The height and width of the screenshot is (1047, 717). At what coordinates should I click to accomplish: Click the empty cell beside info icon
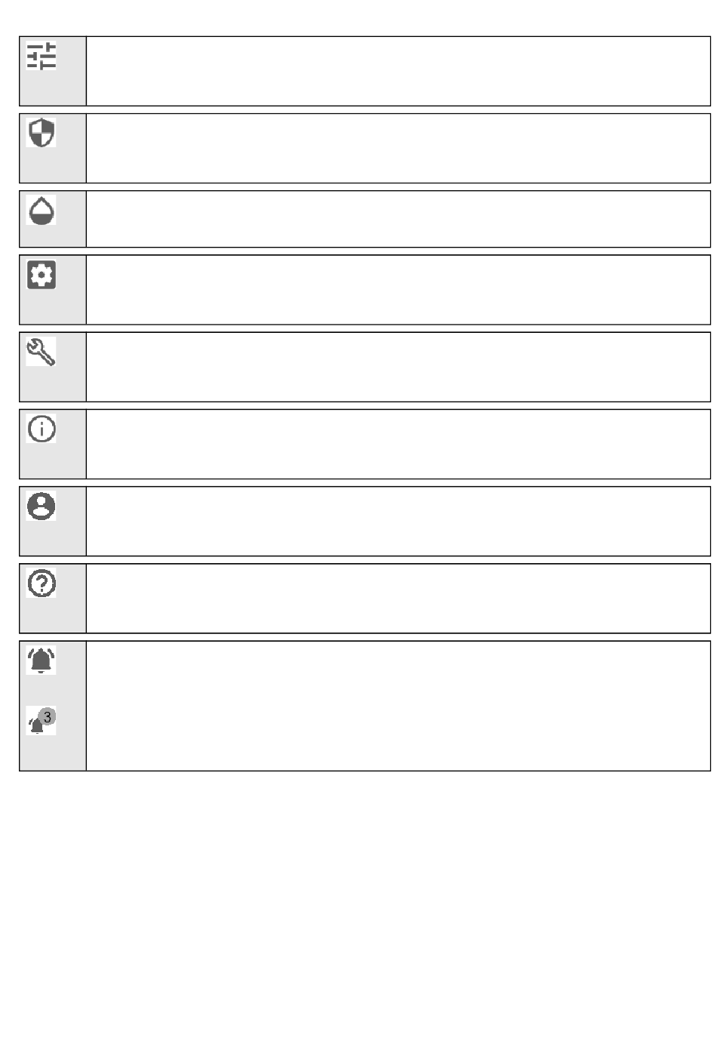(399, 444)
